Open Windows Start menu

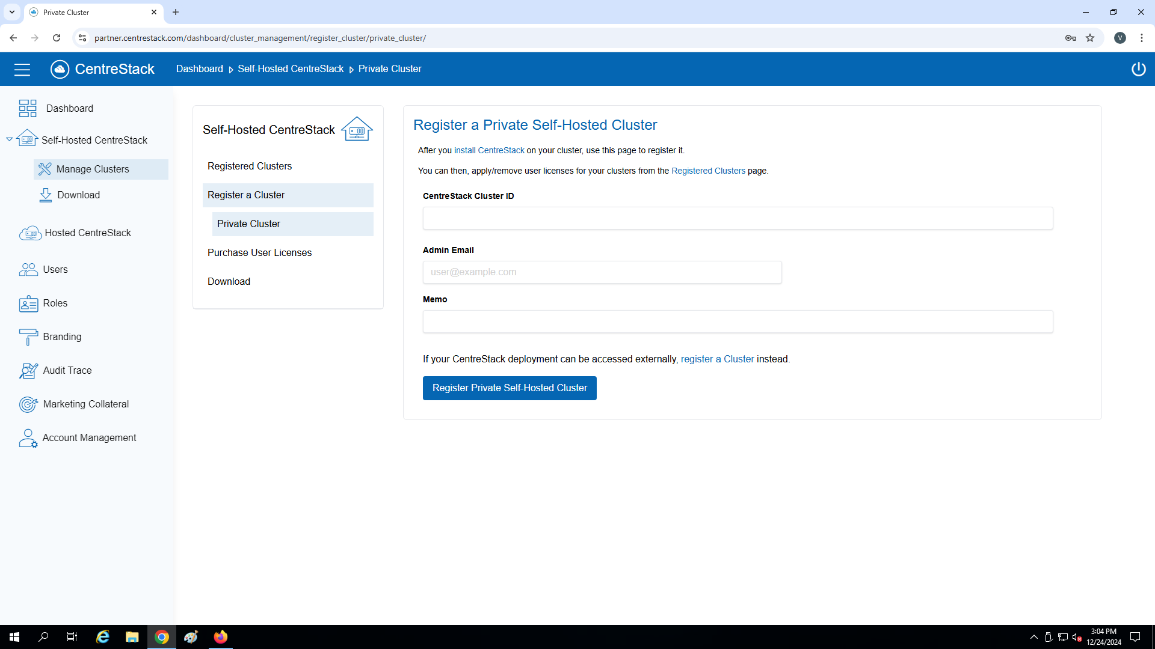14,637
